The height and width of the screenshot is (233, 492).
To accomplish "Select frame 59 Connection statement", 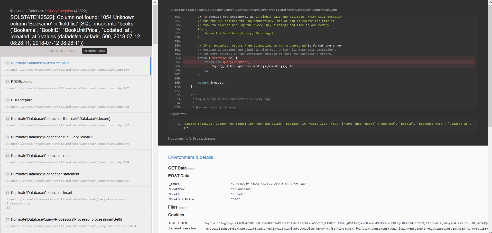I will point(76,177).
